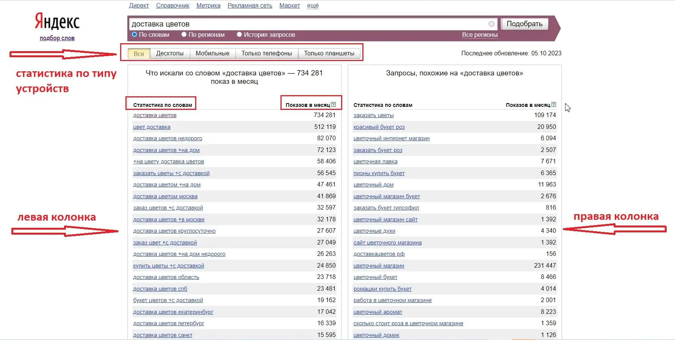
Task: Click the "Подобрать" button
Action: (x=525, y=24)
